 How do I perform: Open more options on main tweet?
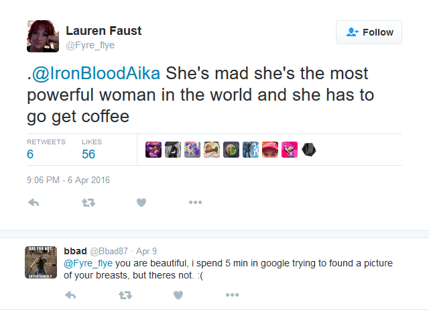click(x=195, y=203)
